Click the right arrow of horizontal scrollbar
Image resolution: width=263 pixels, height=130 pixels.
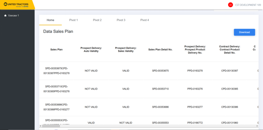coord(257,126)
